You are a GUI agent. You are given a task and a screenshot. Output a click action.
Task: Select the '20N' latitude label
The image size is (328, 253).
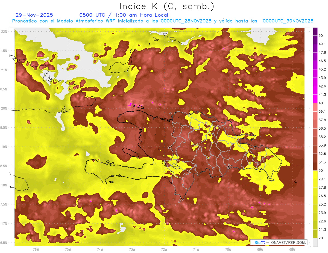(x=4, y=109)
